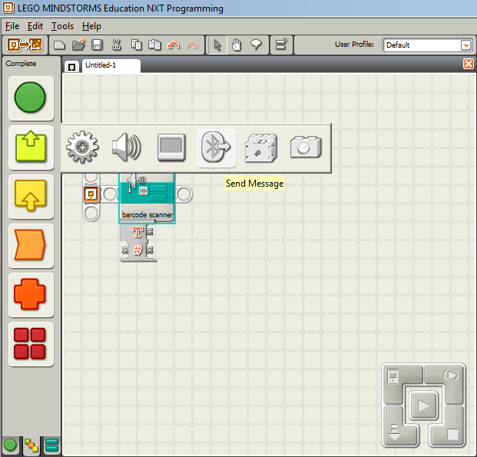
Task: Click the sequence beam end connector
Action: click(184, 194)
